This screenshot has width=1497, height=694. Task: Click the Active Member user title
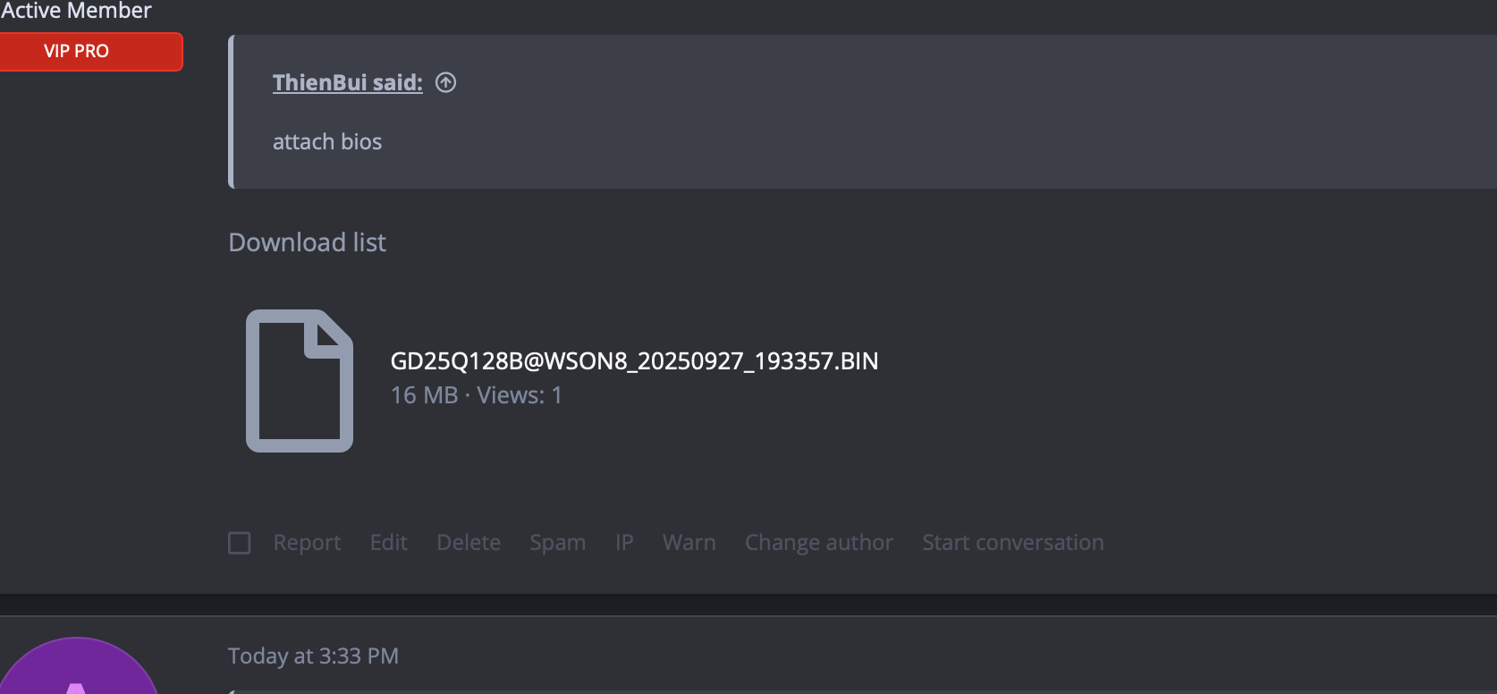pyautogui.click(x=76, y=11)
